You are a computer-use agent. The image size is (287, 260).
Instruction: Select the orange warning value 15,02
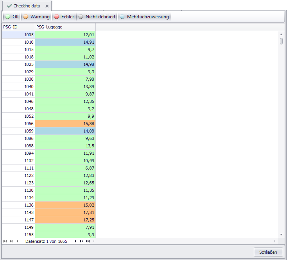pyautogui.click(x=65, y=205)
